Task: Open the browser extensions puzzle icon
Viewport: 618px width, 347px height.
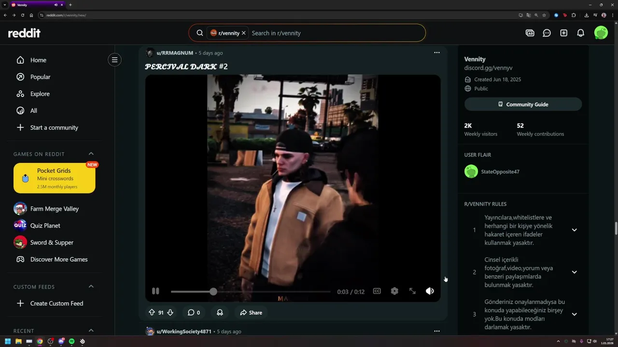Action: coord(574,15)
